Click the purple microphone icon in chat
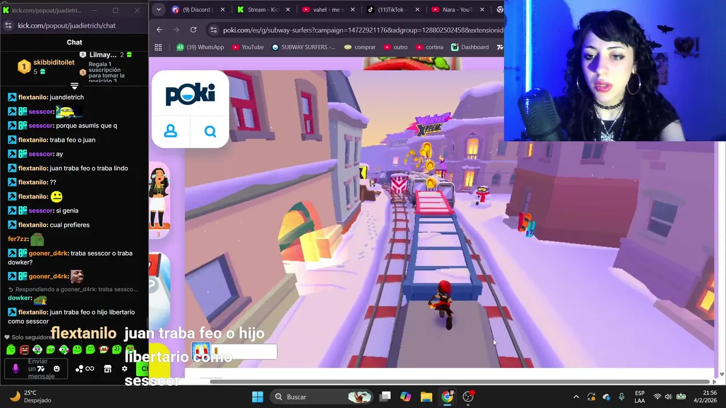This screenshot has height=408, width=726. (15, 368)
